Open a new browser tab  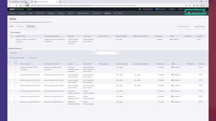tap(61, 2)
